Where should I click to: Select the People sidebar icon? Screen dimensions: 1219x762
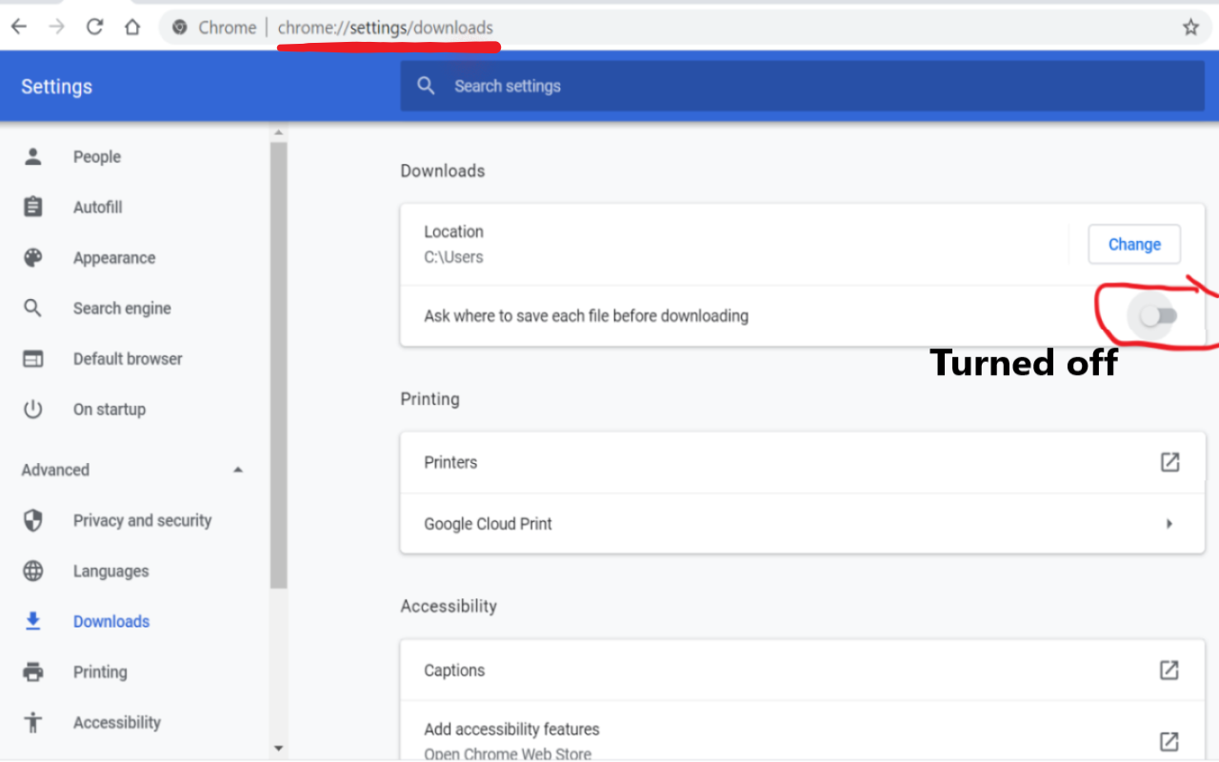[33, 156]
